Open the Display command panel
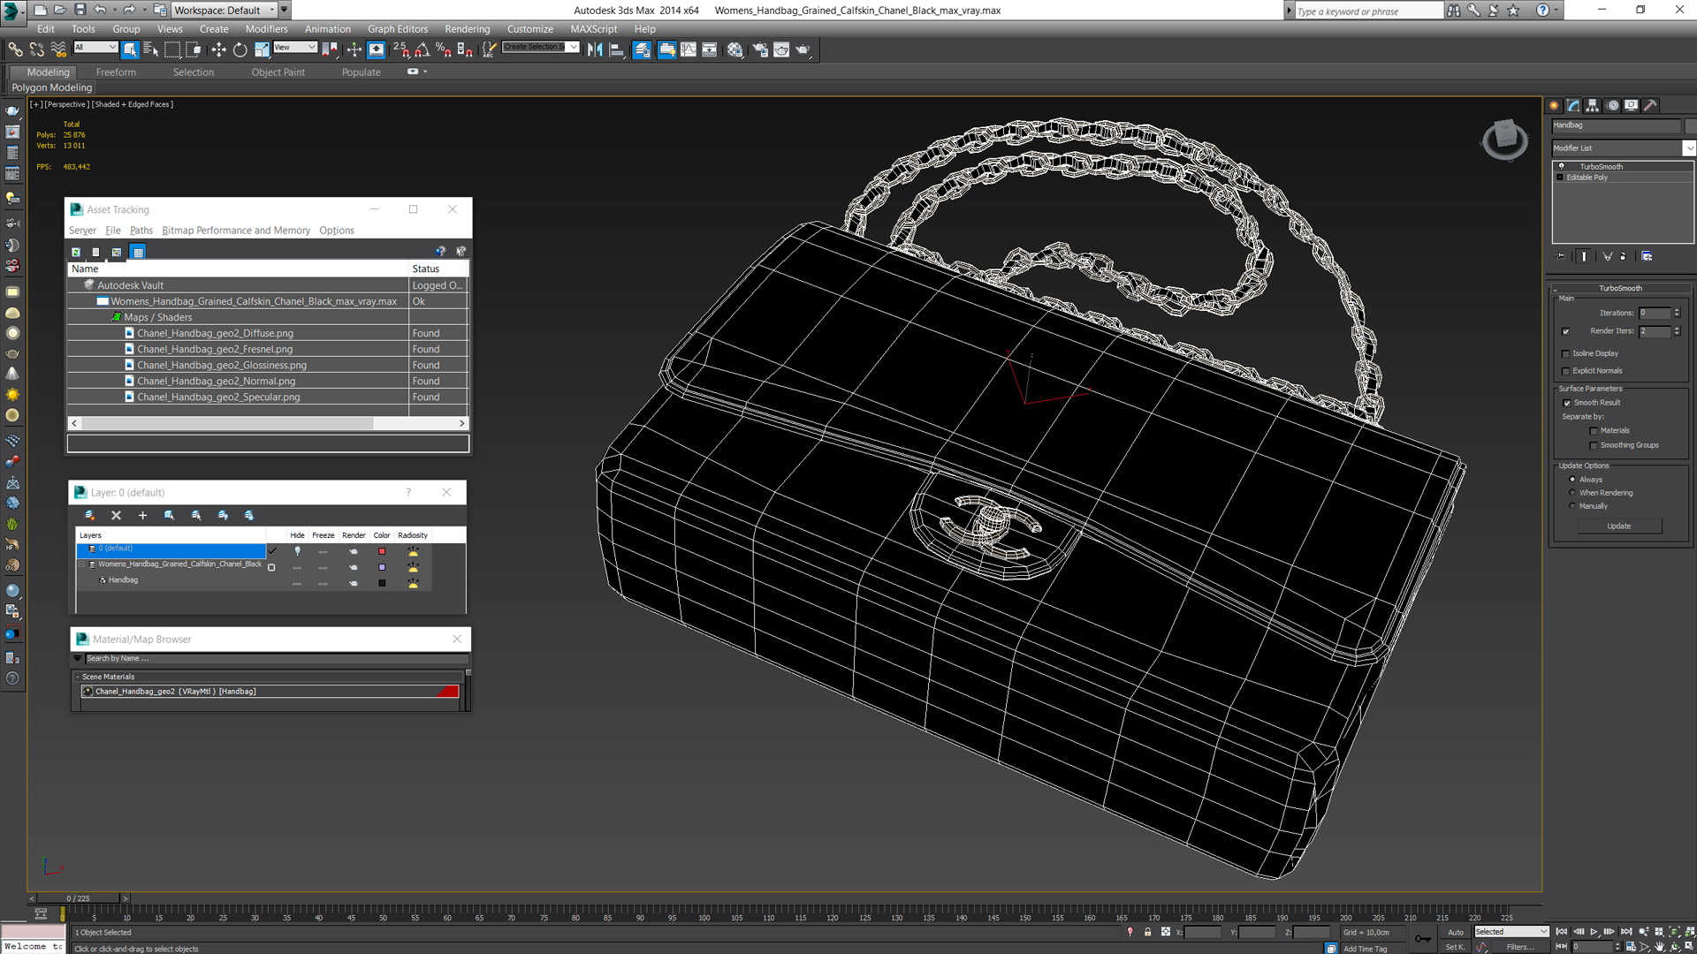 coord(1632,105)
